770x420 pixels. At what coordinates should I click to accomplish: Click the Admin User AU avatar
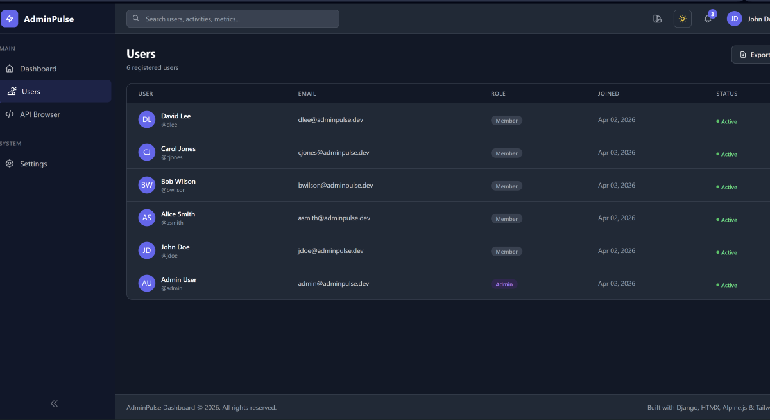click(x=147, y=283)
